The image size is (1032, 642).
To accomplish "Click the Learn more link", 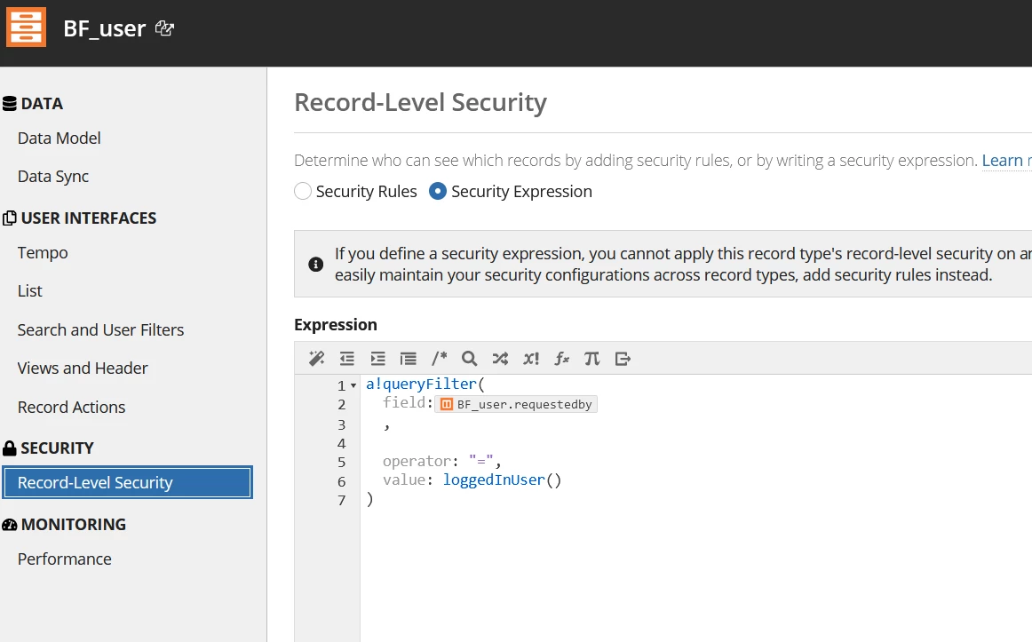I will click(1006, 161).
